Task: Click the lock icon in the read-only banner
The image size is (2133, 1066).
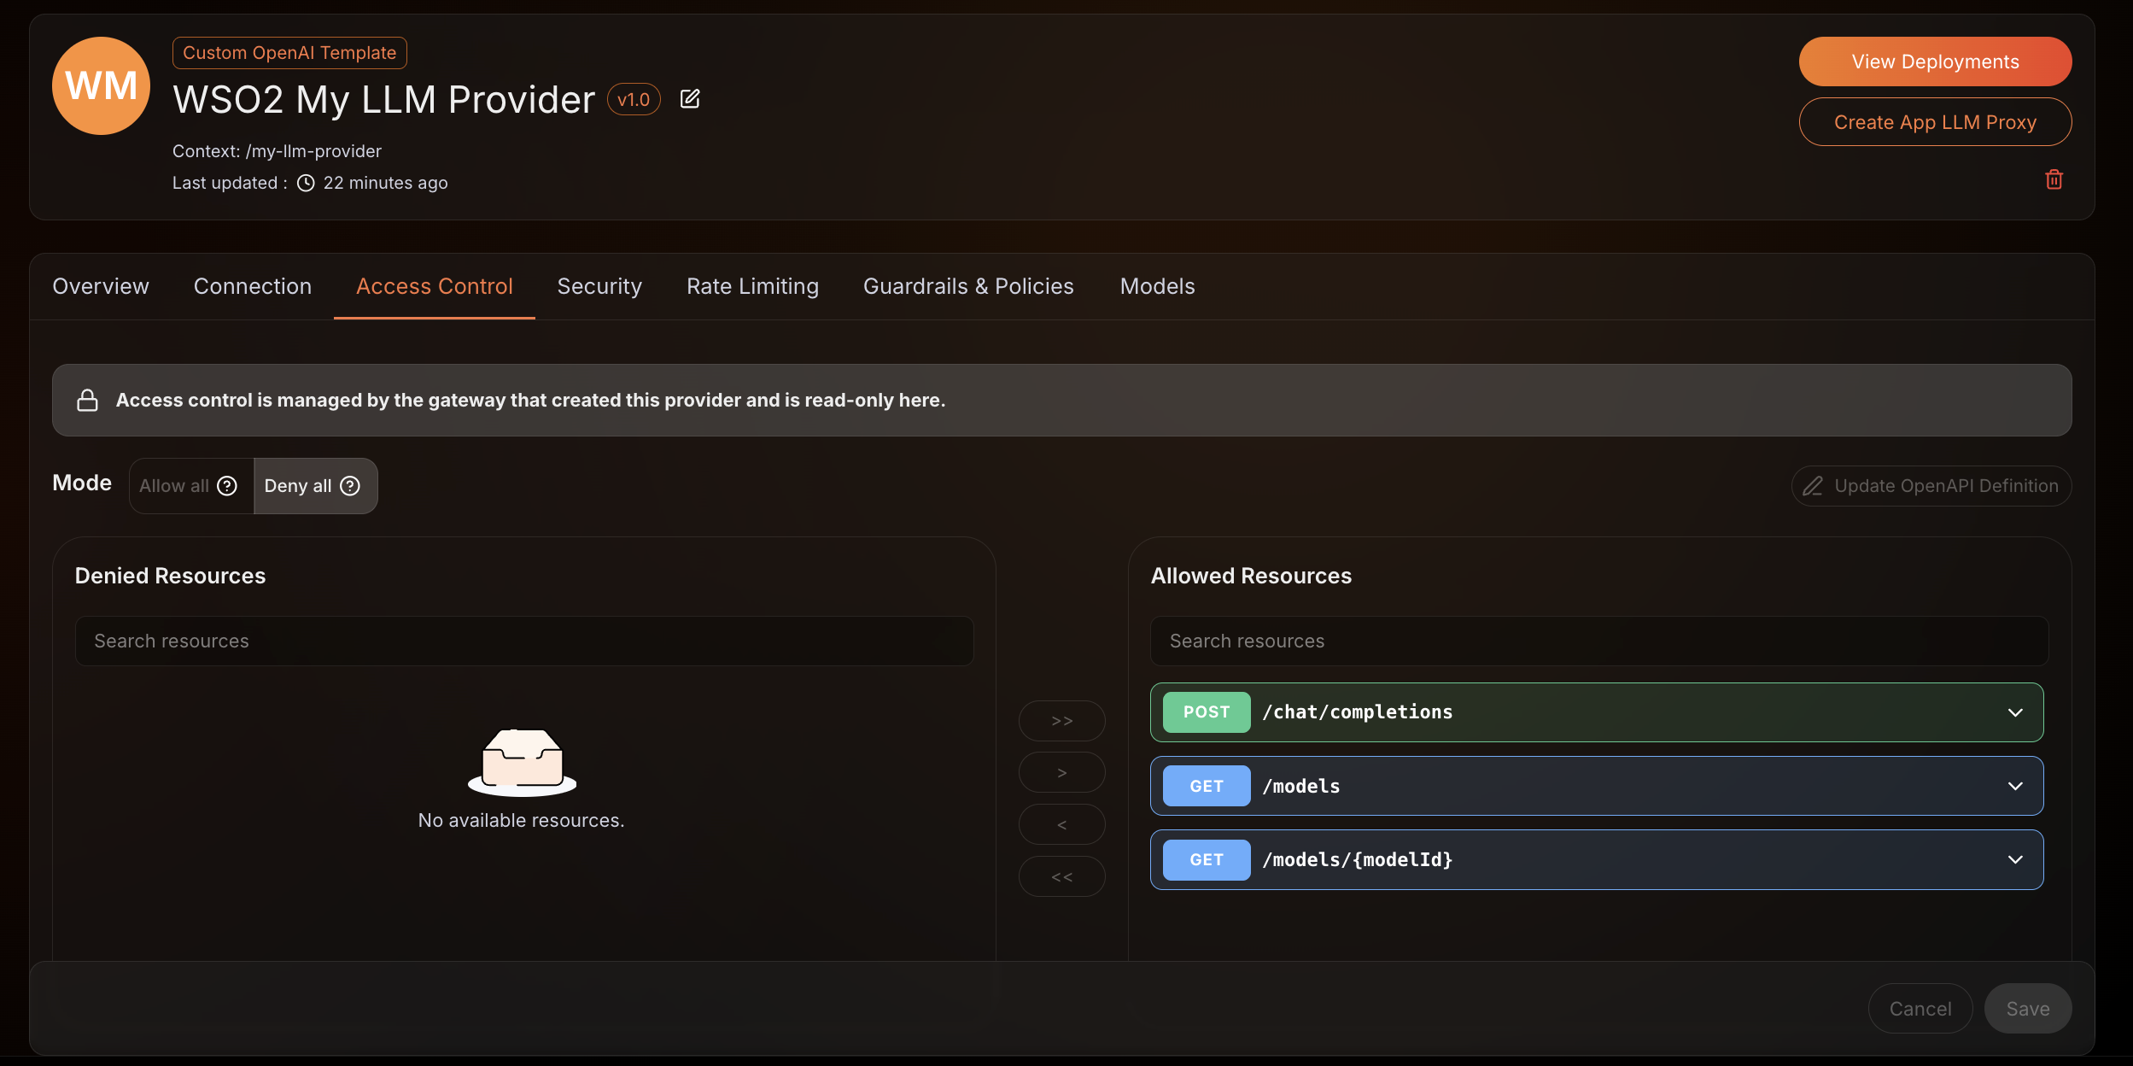Action: click(87, 401)
